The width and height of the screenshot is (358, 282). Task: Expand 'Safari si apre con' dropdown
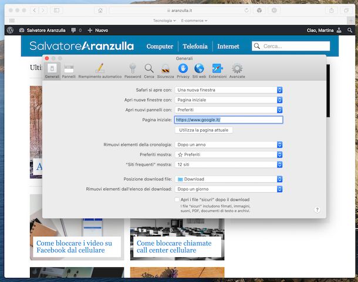pos(229,90)
